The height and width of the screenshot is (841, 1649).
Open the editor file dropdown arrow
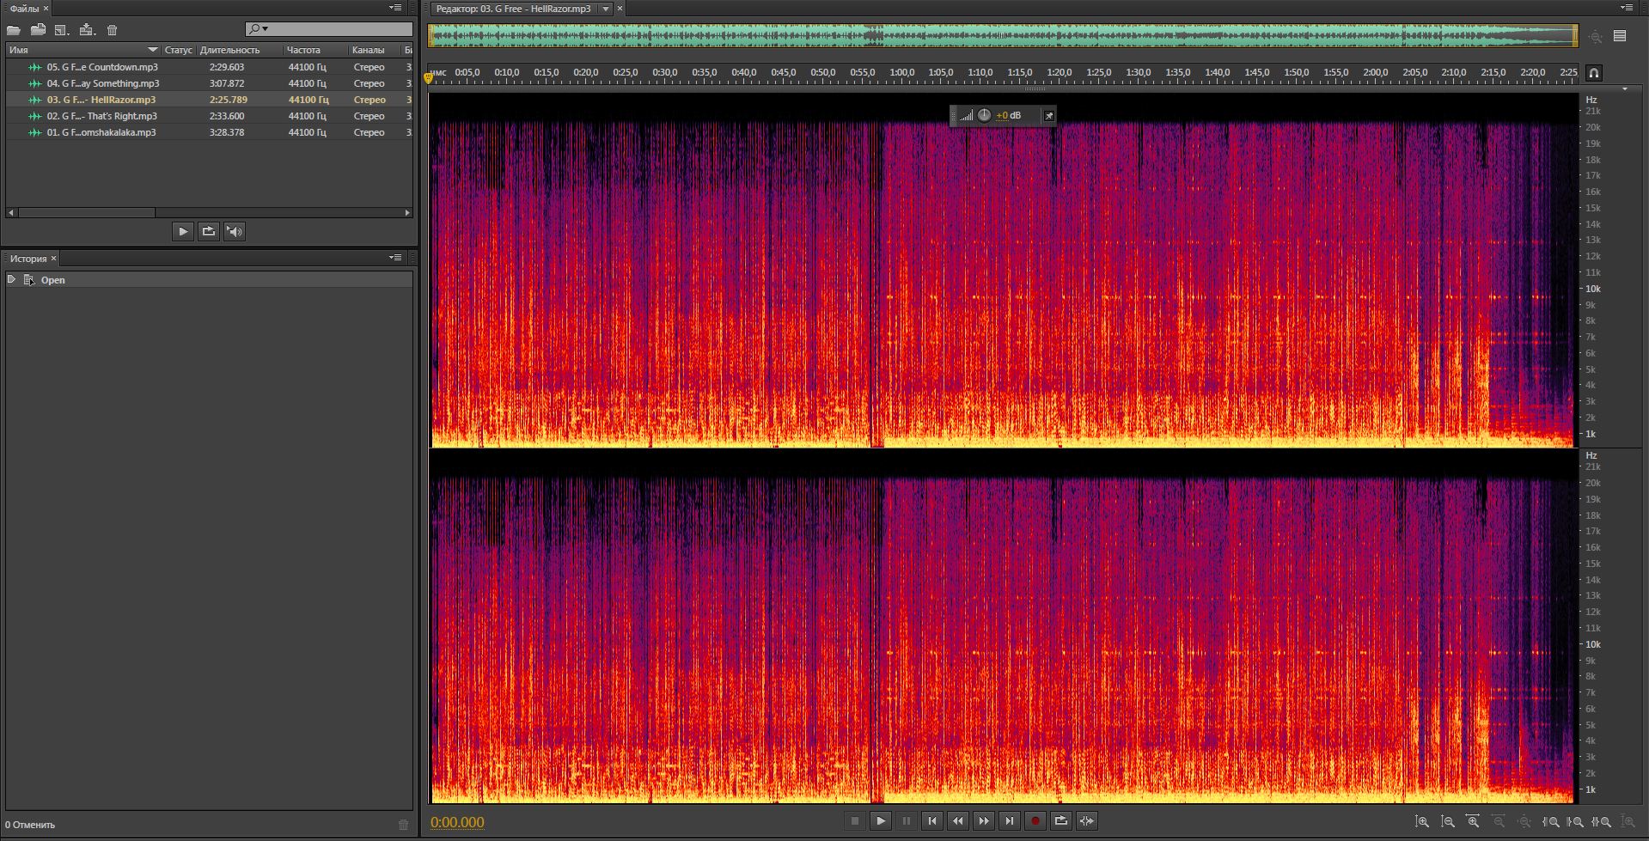tap(605, 9)
